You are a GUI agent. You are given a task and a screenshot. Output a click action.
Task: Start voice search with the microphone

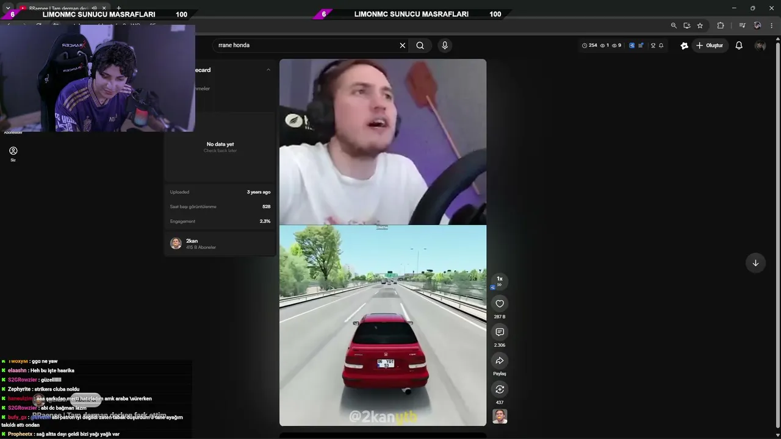click(x=445, y=45)
